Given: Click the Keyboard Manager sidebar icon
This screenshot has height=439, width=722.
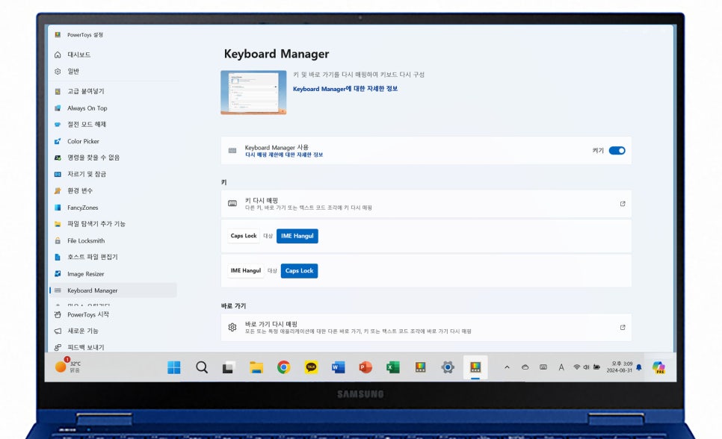Looking at the screenshot, I should coord(58,290).
